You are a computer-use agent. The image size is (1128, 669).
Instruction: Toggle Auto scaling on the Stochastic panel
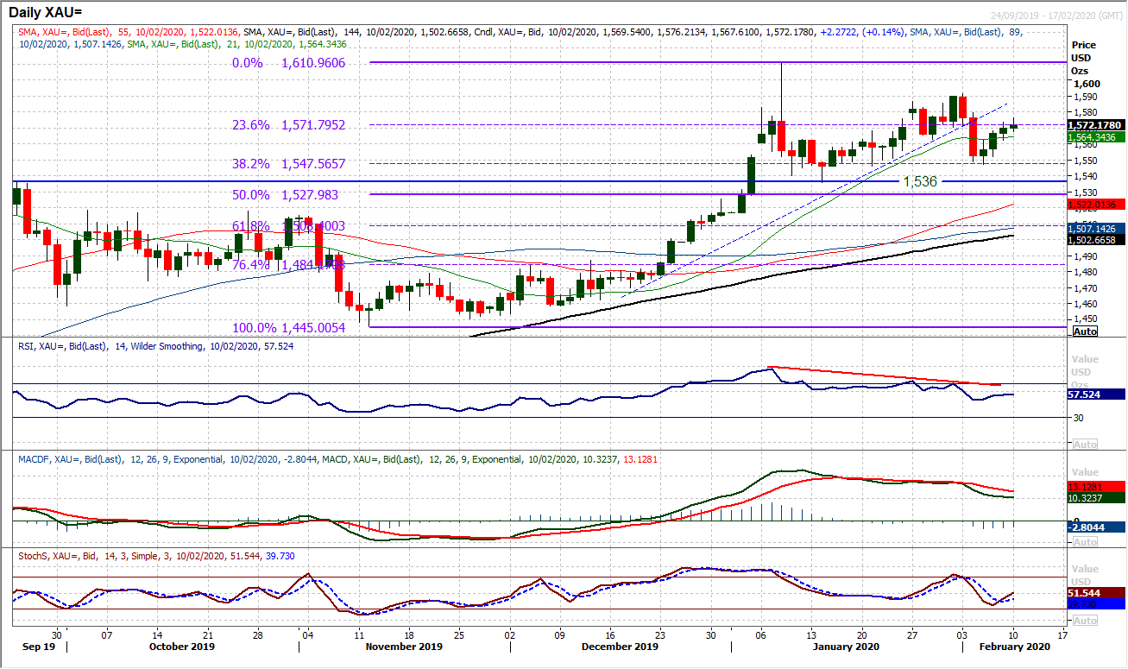[x=1084, y=622]
